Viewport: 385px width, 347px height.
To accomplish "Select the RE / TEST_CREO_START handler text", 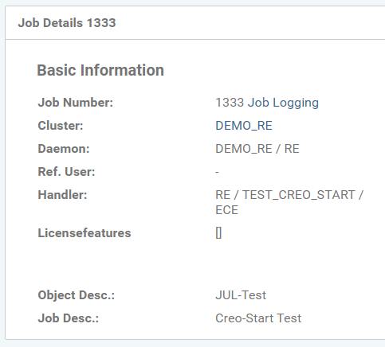I will [289, 195].
